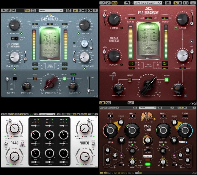Select state B in P44 Magnum toolbar

(x=180, y=3)
